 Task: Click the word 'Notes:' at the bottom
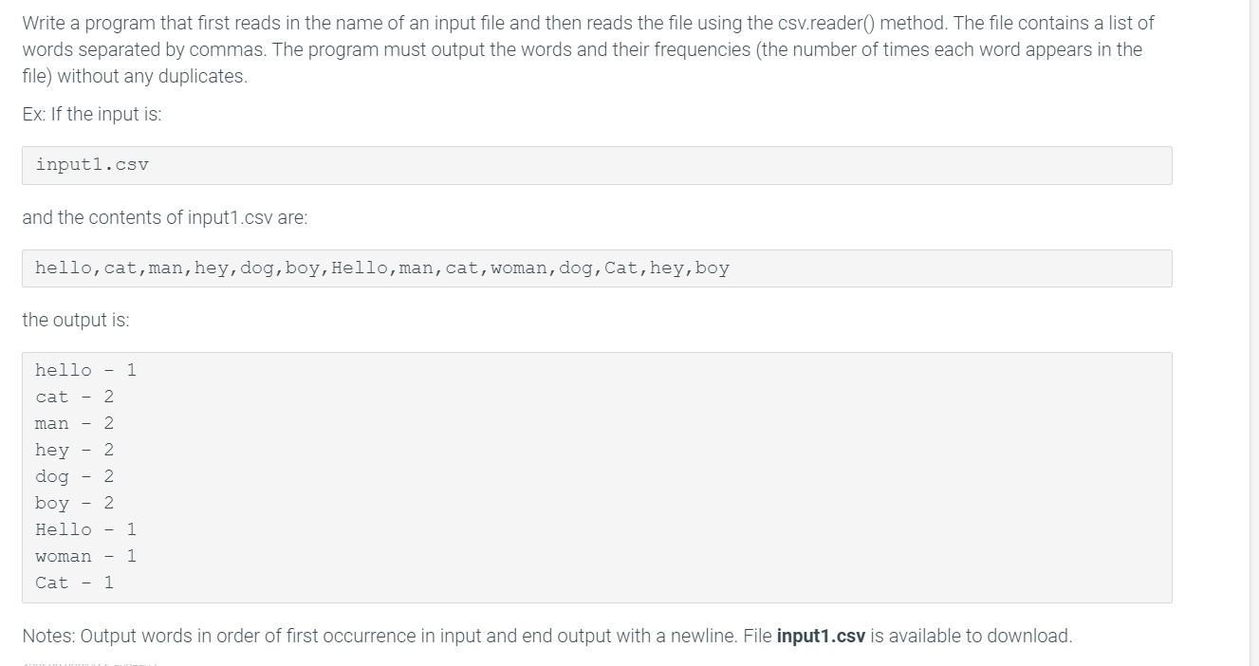[x=49, y=636]
